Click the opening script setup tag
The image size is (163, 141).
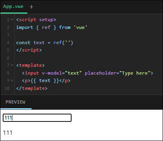[36, 20]
